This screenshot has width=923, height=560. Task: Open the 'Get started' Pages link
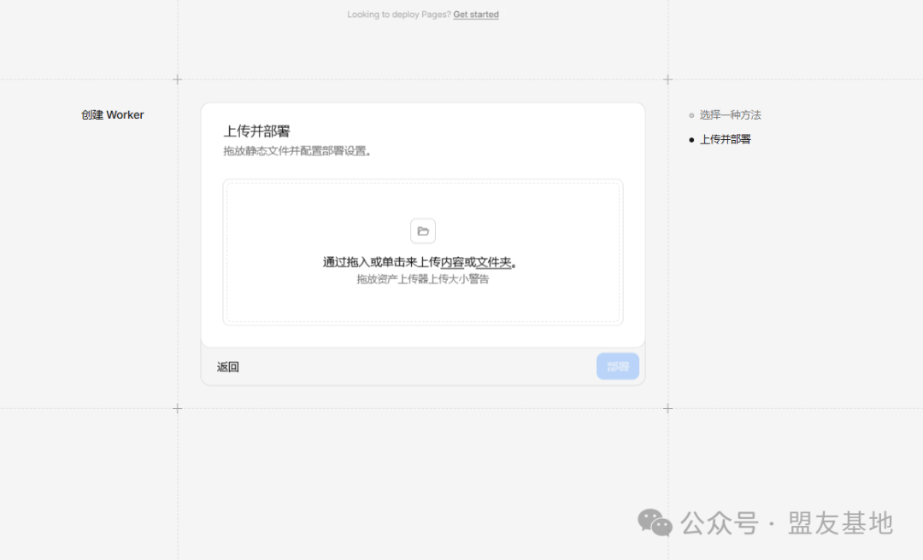click(x=476, y=15)
